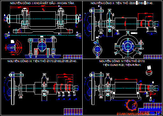Select the Nguyên Công I title text
The height and width of the screenshot is (116, 163).
pos(42,3)
